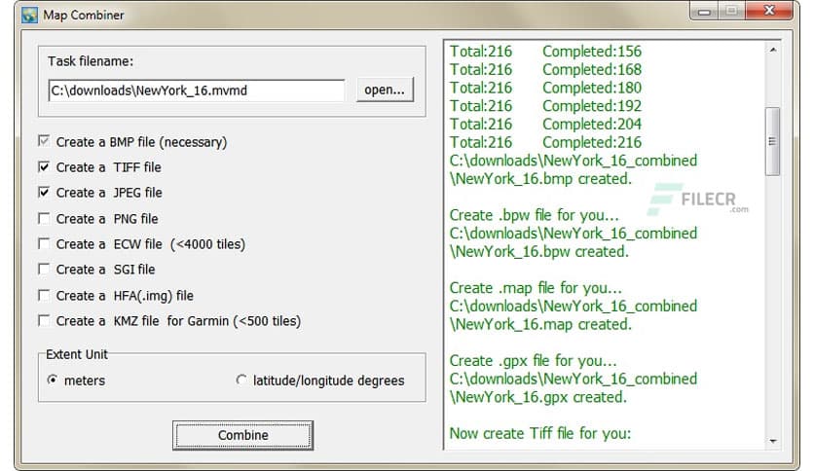Click the 'Completed:216' log line
This screenshot has width=814, height=471.
point(592,142)
